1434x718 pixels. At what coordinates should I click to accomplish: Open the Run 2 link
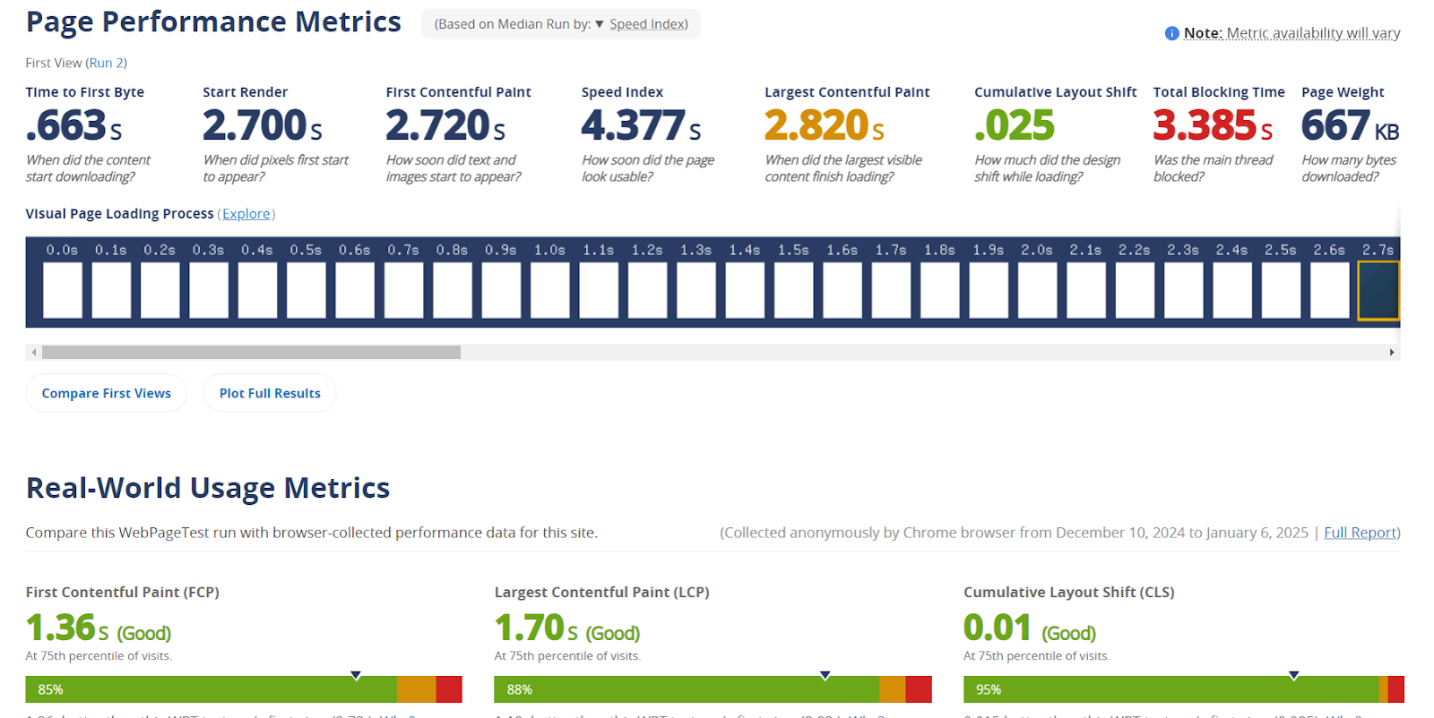[x=107, y=63]
